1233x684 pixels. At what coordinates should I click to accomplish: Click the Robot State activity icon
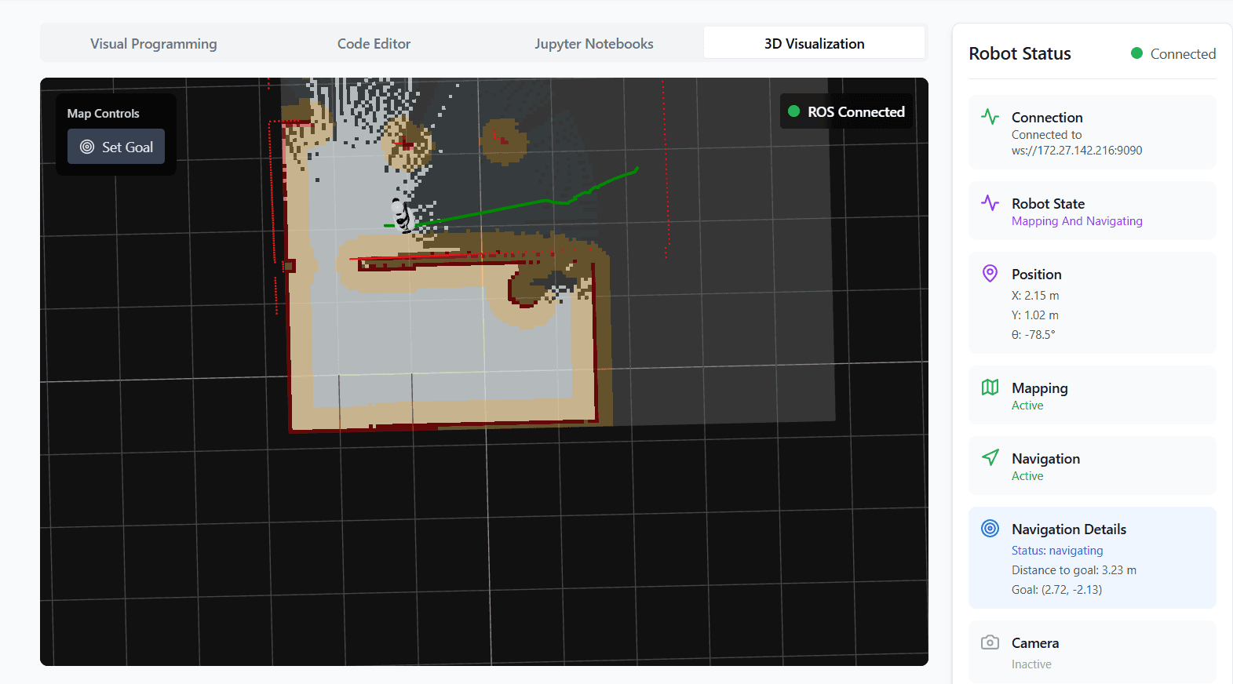(x=990, y=203)
